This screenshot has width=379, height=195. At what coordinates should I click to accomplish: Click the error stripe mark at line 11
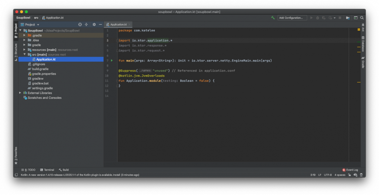point(359,83)
